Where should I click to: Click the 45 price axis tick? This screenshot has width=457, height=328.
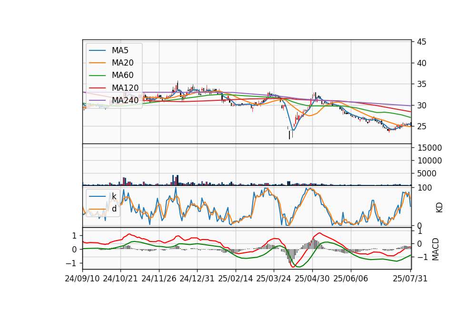click(421, 42)
